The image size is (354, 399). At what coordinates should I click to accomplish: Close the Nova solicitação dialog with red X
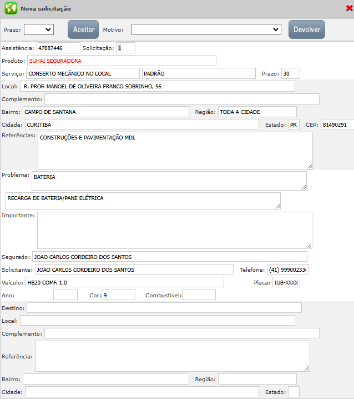[348, 8]
